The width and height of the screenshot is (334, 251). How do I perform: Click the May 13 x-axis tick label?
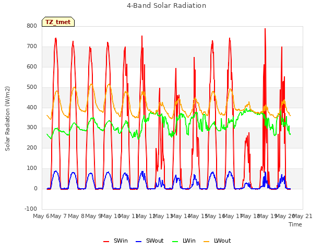[x=163, y=216]
